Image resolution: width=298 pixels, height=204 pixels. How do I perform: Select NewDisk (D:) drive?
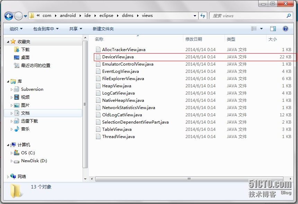pyautogui.click(x=34, y=161)
